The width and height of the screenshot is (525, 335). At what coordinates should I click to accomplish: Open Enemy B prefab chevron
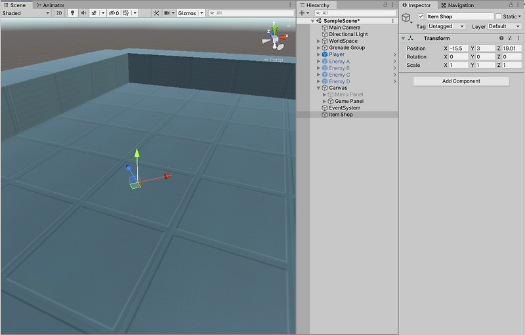pos(394,68)
